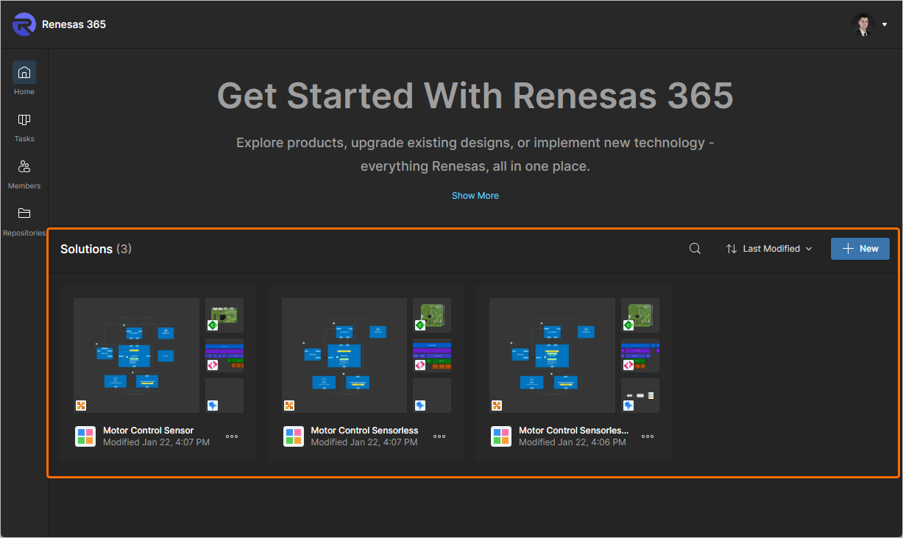Screen dimensions: 903x538
Task: Click the Show More link
Action: [x=475, y=196]
